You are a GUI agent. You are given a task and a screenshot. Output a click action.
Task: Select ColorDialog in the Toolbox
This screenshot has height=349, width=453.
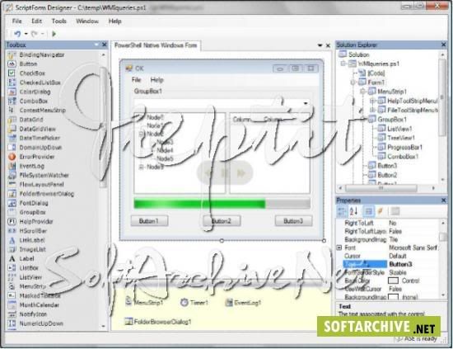tap(35, 92)
